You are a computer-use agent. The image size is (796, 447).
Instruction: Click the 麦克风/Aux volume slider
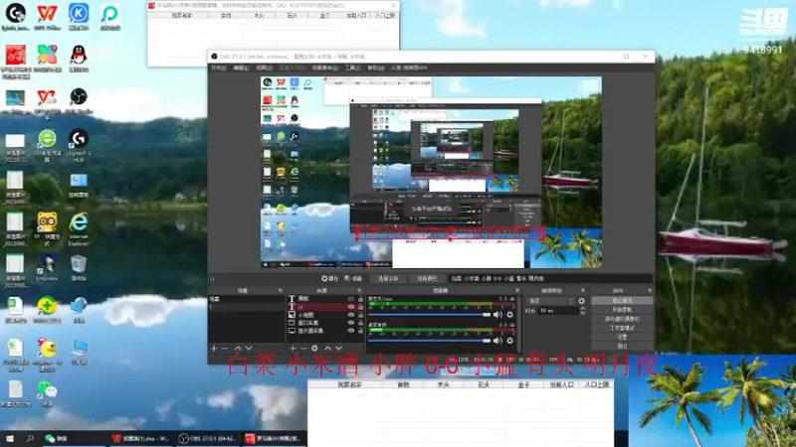click(x=430, y=315)
